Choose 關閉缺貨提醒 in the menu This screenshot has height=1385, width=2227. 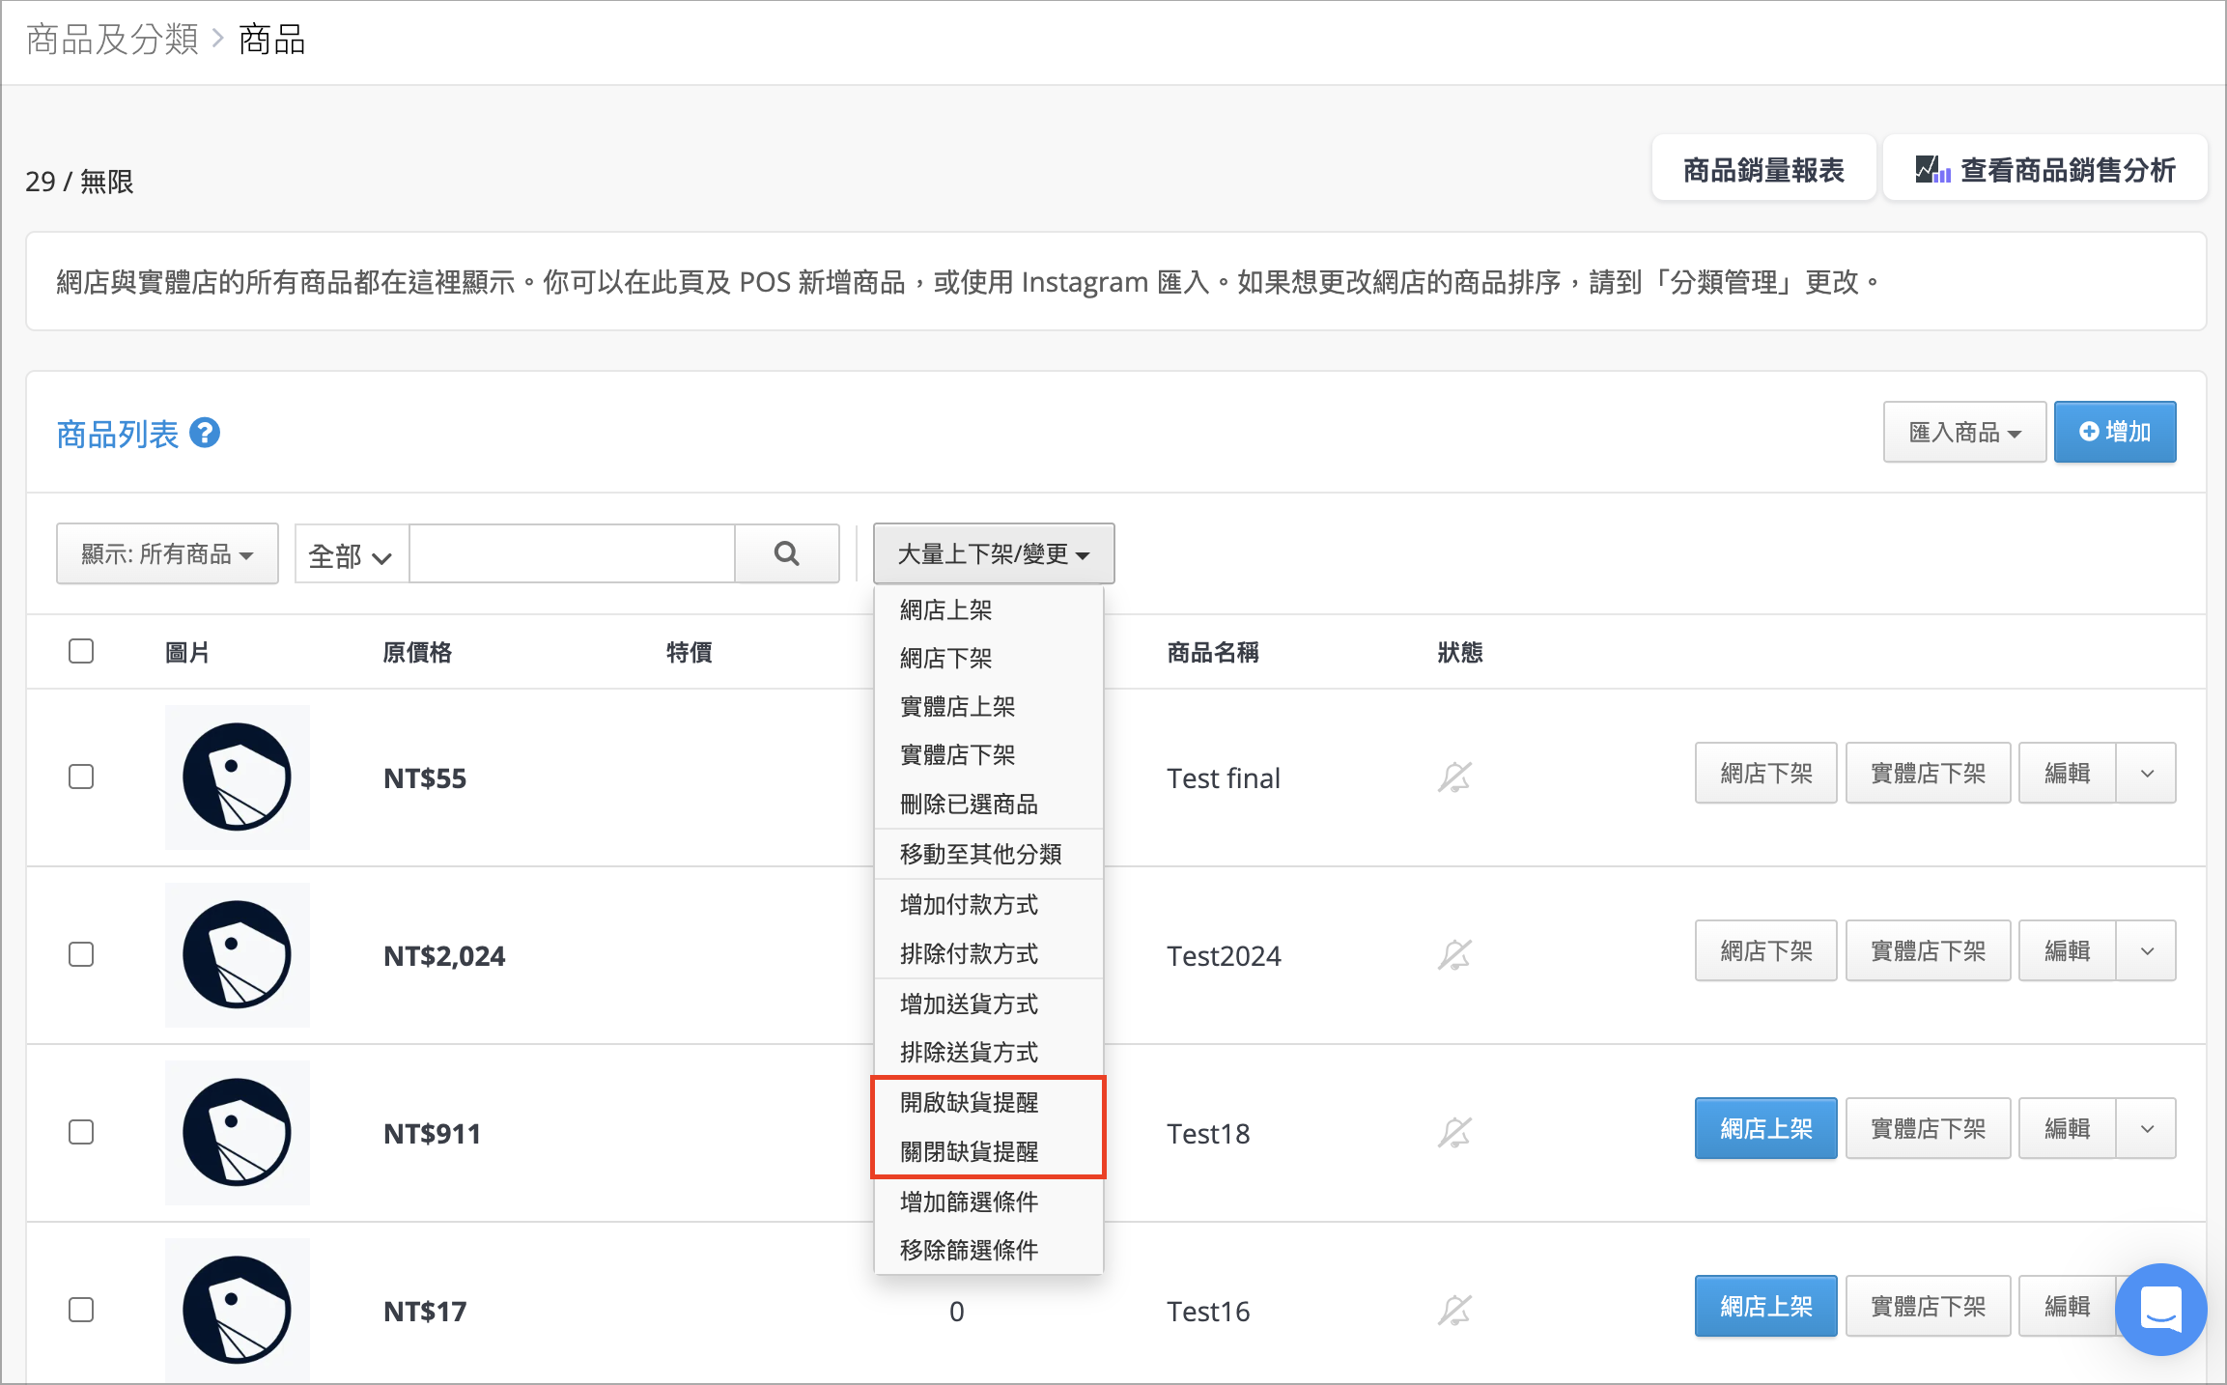tap(988, 1151)
